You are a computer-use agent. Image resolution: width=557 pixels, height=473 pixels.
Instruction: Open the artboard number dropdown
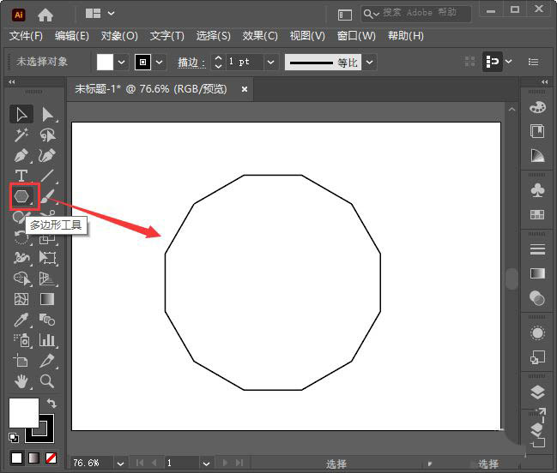pos(206,463)
